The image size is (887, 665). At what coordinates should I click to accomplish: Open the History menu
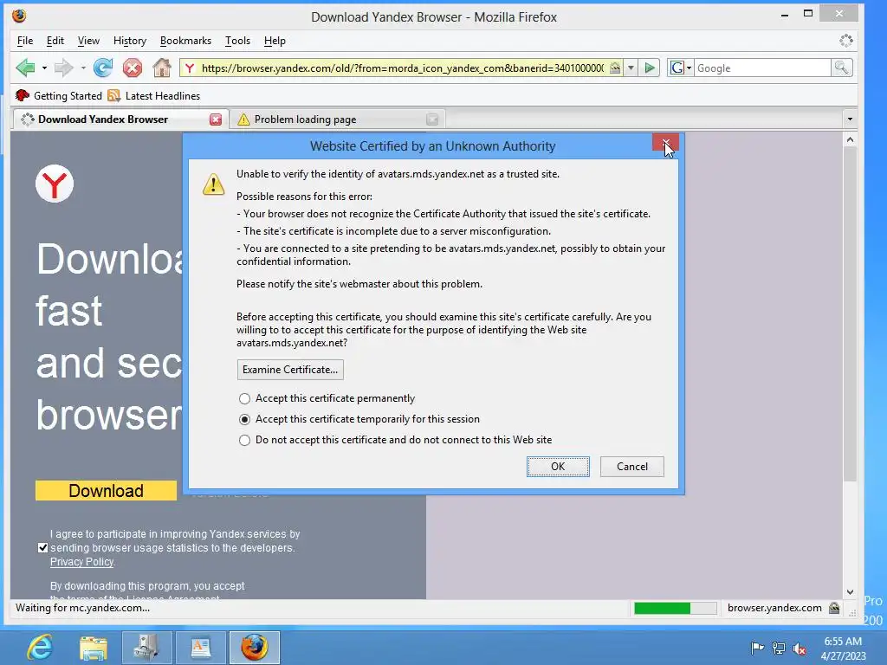pyautogui.click(x=130, y=41)
